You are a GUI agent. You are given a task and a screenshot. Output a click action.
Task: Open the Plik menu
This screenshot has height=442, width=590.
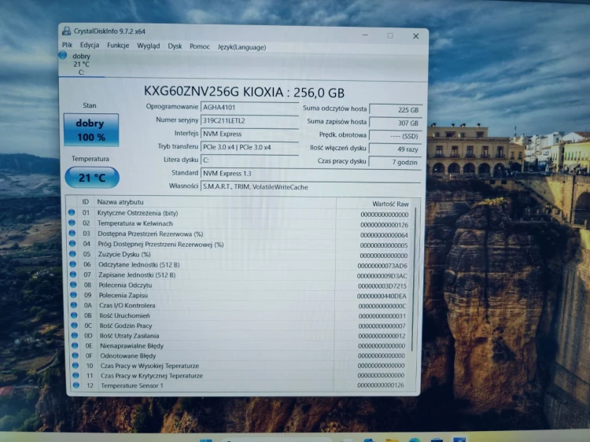point(67,45)
